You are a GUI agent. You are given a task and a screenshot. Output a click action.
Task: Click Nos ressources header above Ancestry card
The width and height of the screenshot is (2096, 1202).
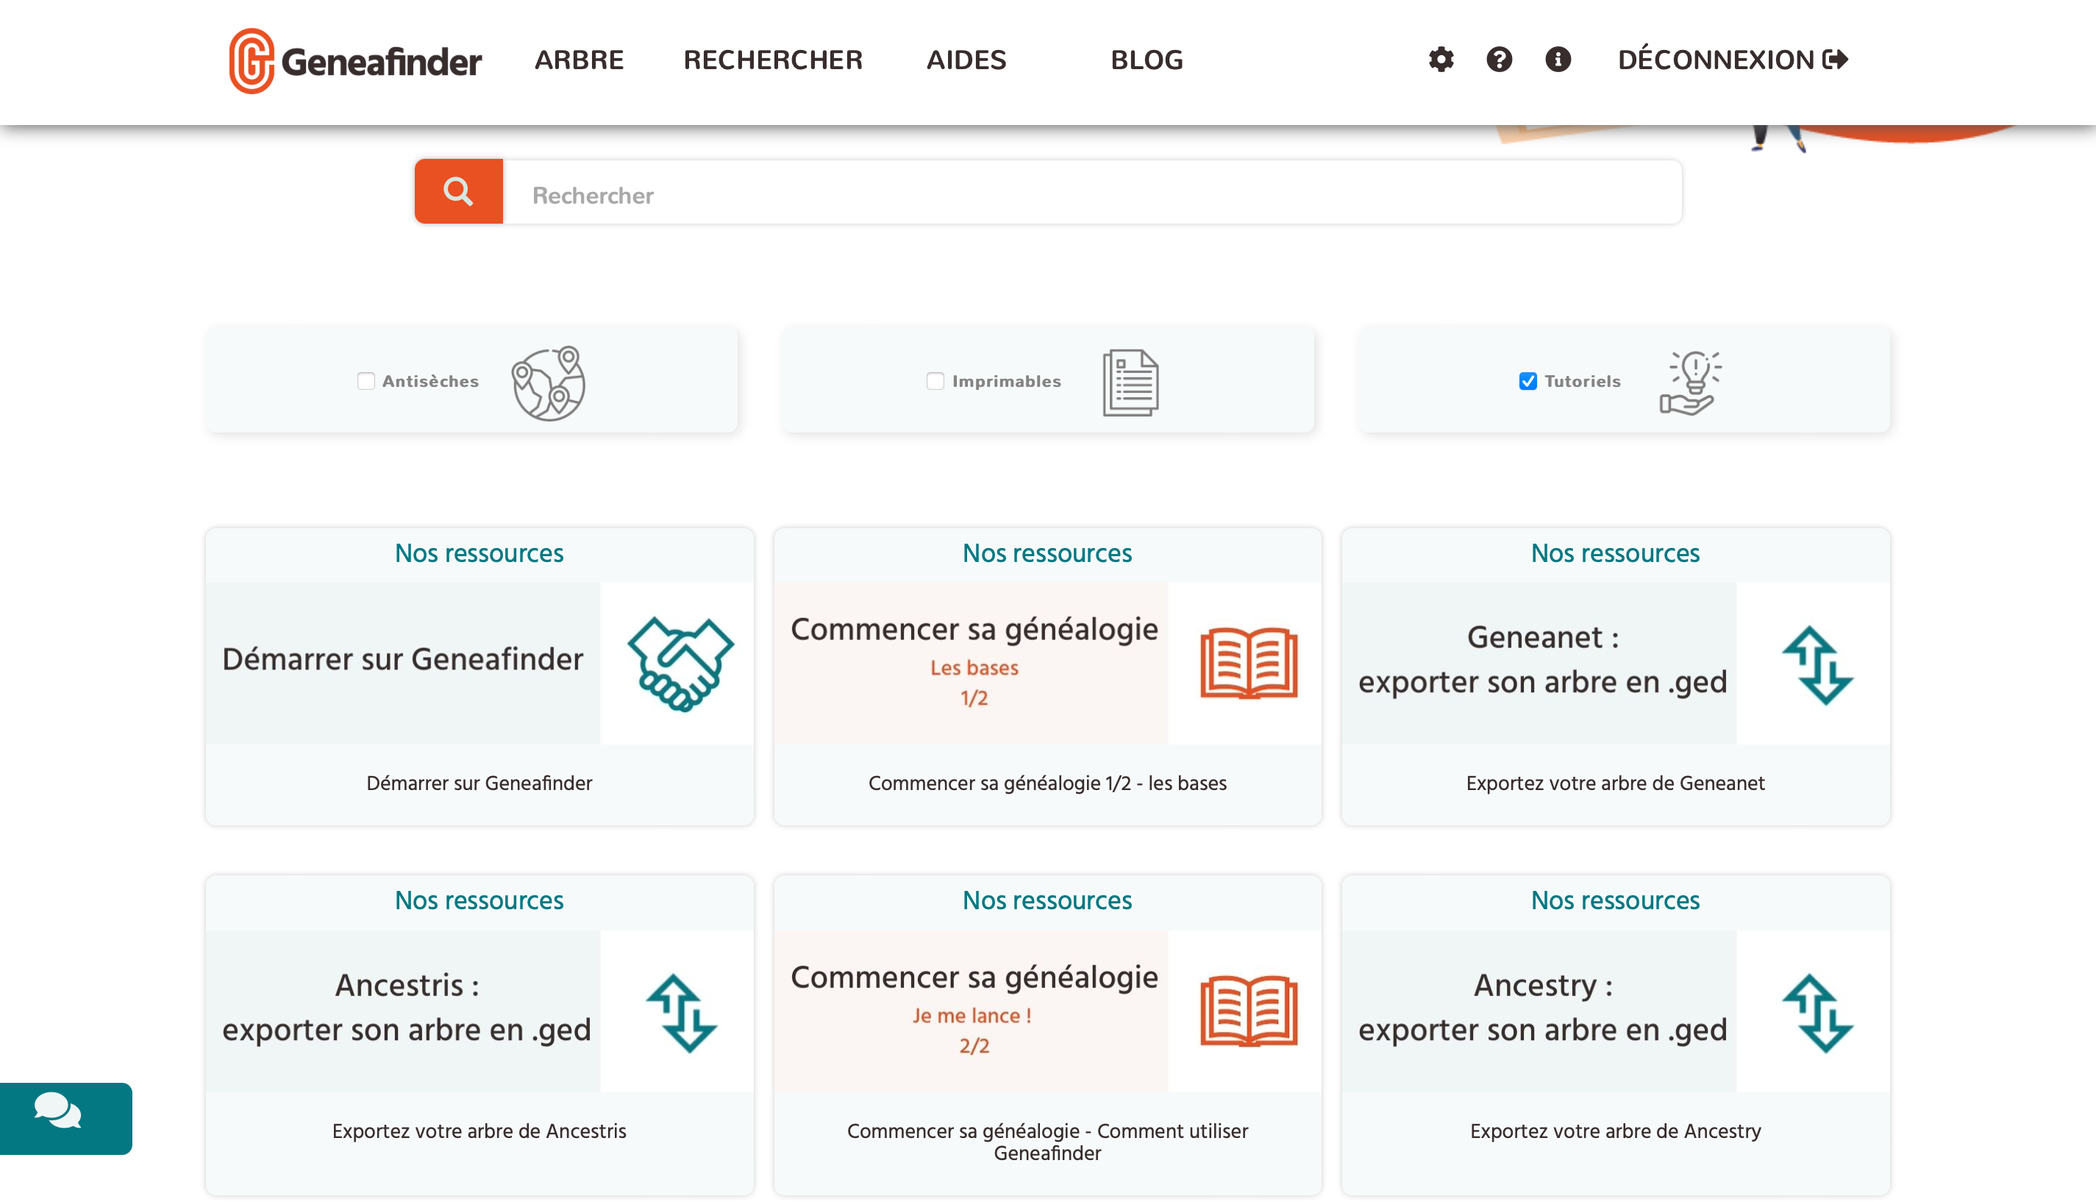[1615, 900]
